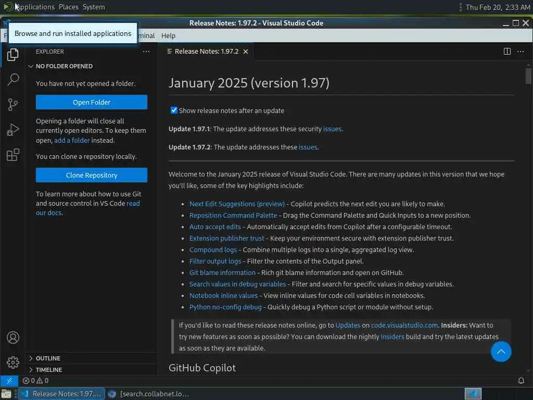Click the Updates link
This screenshot has width=533, height=400.
click(x=348, y=325)
